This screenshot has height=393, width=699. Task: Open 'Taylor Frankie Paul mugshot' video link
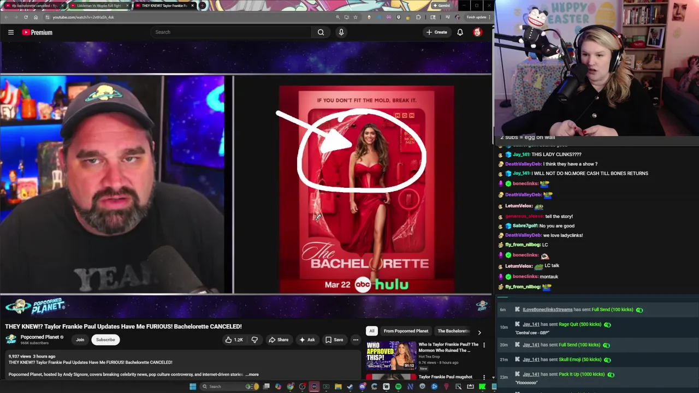[x=445, y=377]
